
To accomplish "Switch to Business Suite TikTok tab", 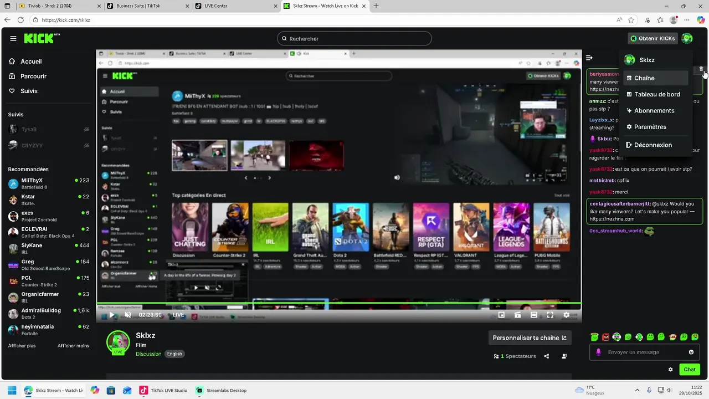I will pyautogui.click(x=147, y=6).
